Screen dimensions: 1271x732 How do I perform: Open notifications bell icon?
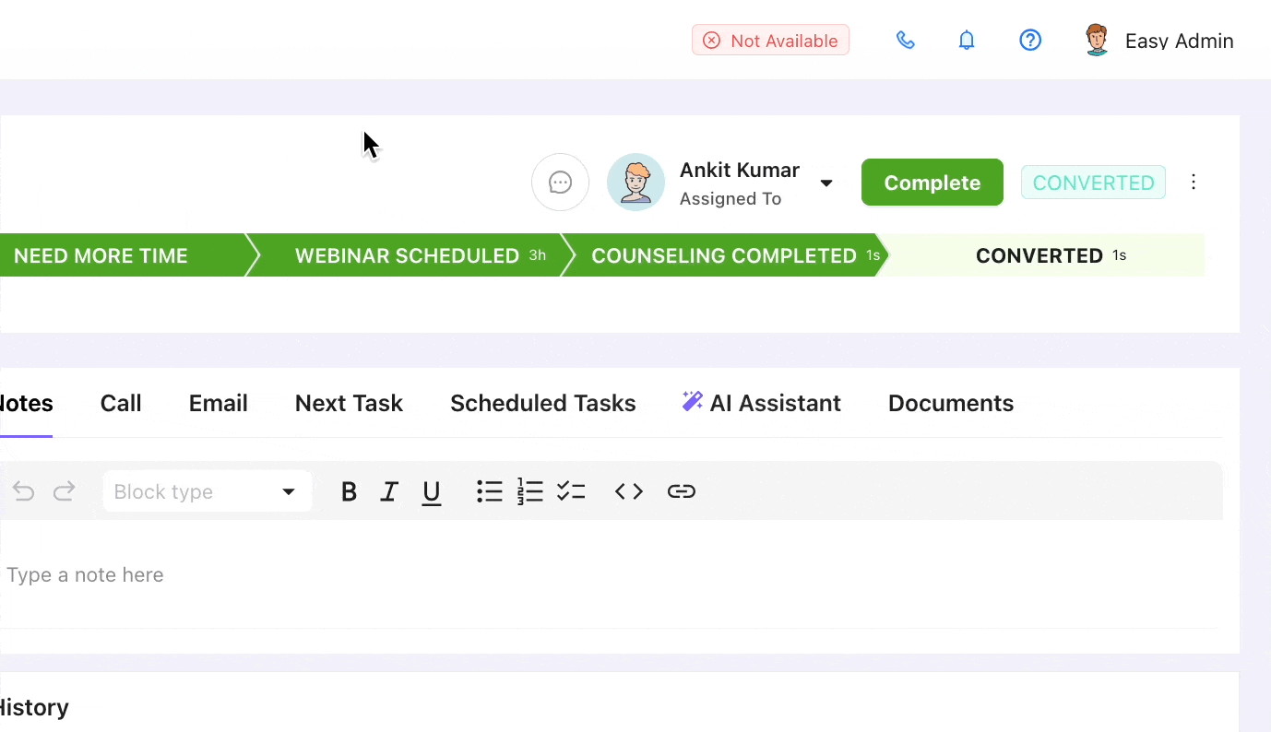[x=967, y=41]
